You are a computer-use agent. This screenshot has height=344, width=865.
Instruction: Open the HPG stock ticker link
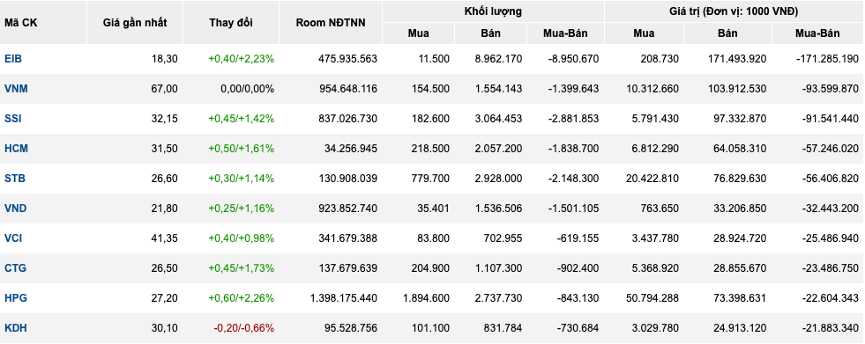click(16, 297)
